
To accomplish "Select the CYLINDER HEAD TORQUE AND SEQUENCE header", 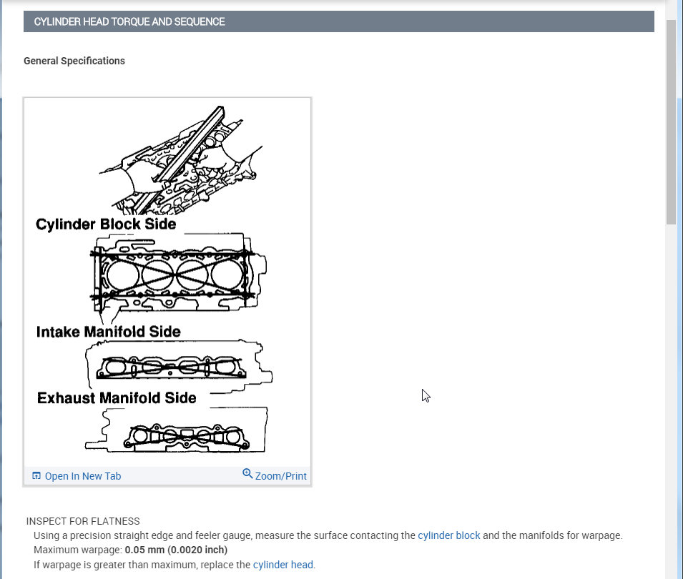I will tap(129, 21).
